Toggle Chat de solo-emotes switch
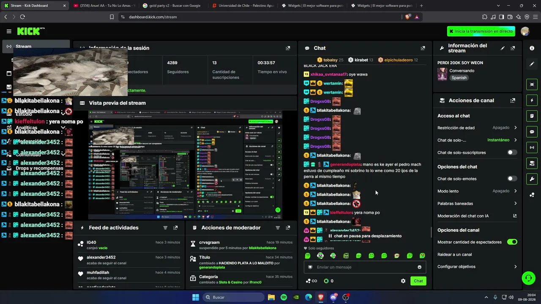 512,179
